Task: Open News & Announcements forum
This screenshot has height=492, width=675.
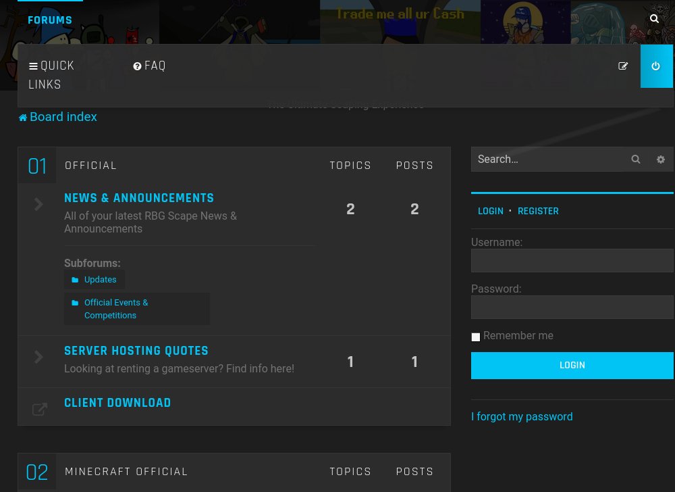Action: [x=139, y=198]
